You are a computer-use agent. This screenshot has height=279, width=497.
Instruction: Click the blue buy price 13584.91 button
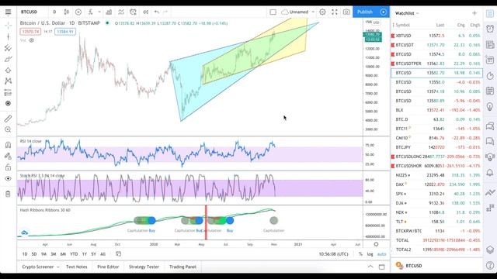pos(65,32)
